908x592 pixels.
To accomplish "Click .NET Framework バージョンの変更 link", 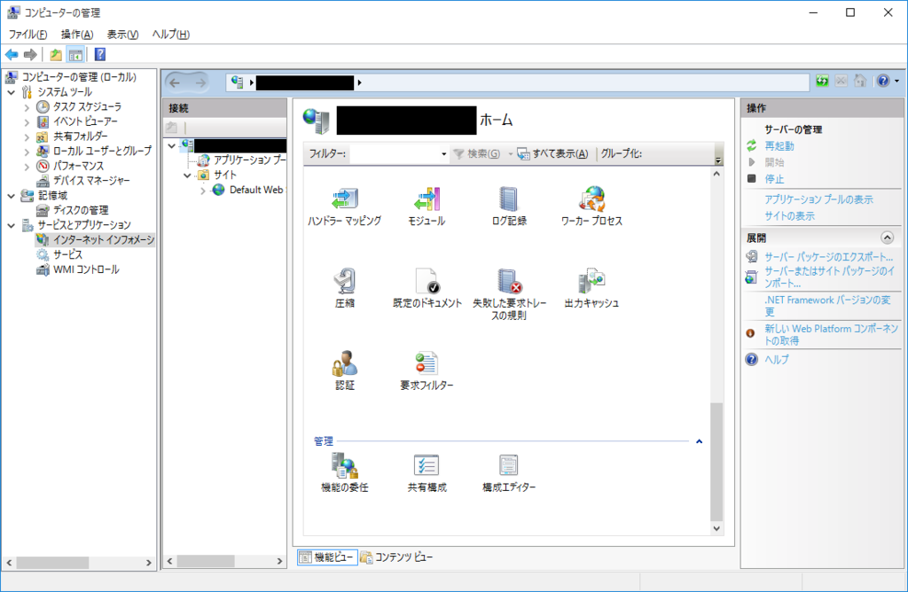I will pos(828,306).
